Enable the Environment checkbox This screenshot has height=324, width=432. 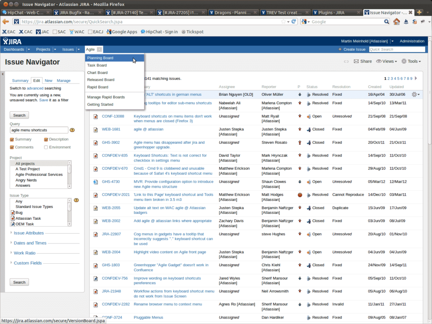point(46,147)
